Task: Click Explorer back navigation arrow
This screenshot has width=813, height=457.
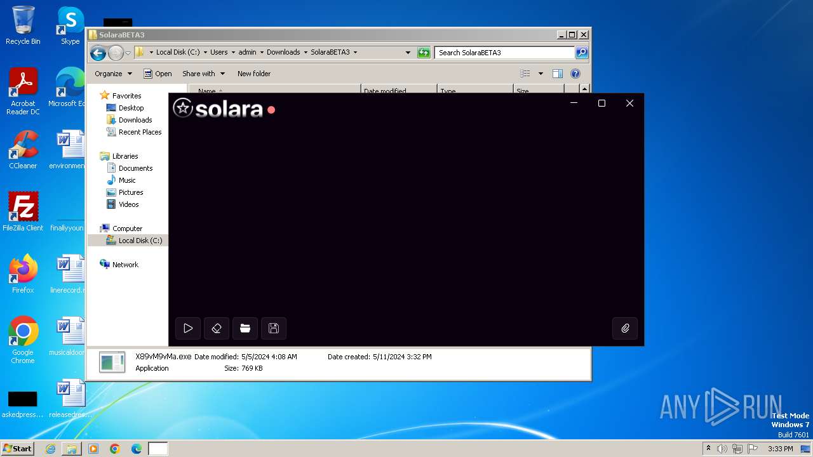Action: tap(98, 53)
